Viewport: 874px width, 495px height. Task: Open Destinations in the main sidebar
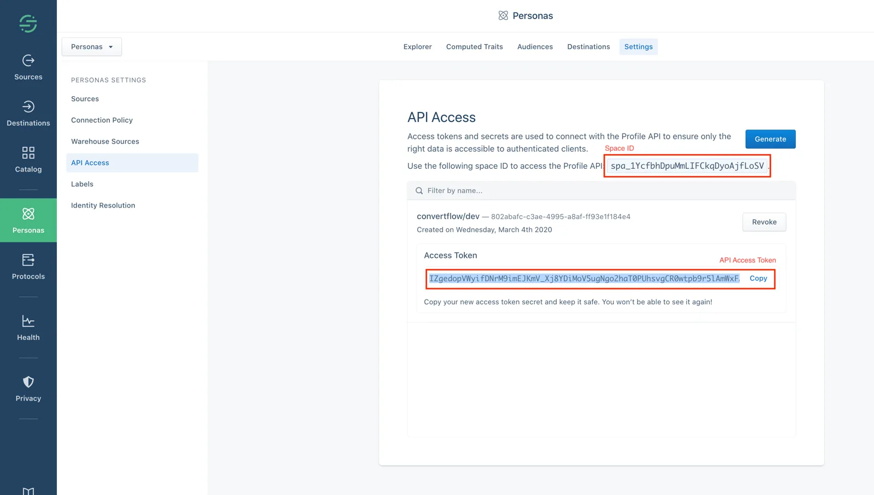coord(28,114)
